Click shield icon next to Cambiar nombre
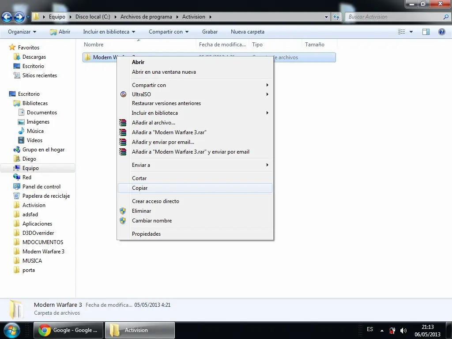Viewport: 452px width, 339px height. (x=123, y=221)
